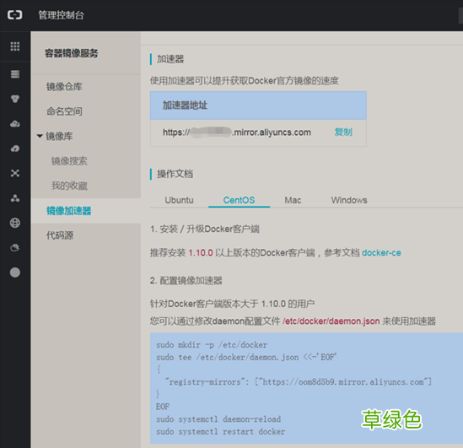Click 'sudo systemctl restart docker' code line

click(x=221, y=432)
